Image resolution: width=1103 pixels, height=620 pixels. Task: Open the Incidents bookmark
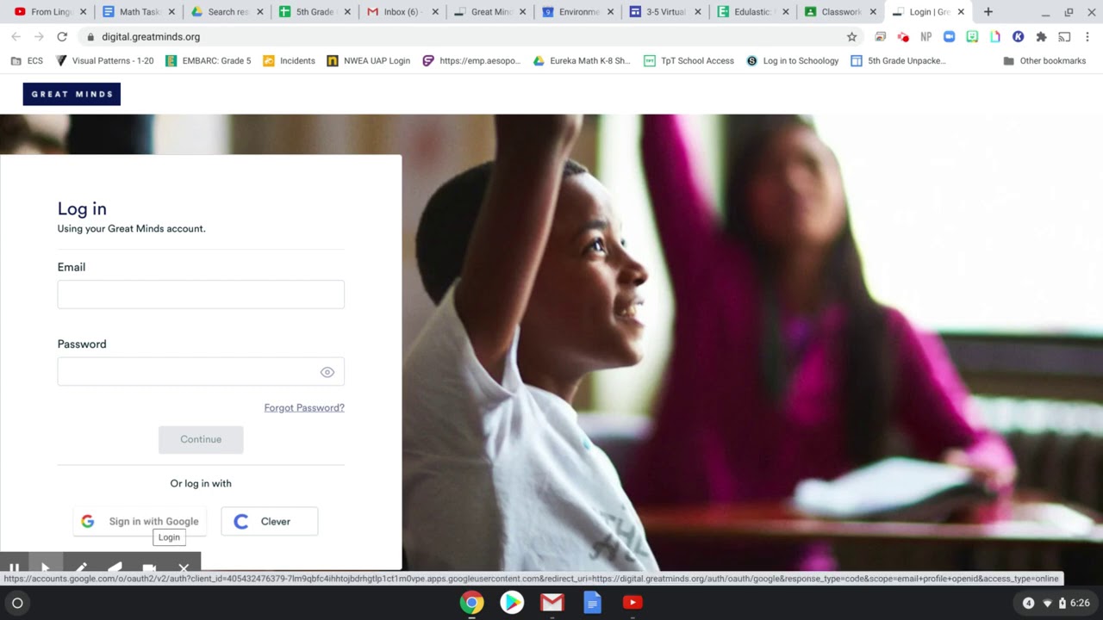tap(289, 61)
